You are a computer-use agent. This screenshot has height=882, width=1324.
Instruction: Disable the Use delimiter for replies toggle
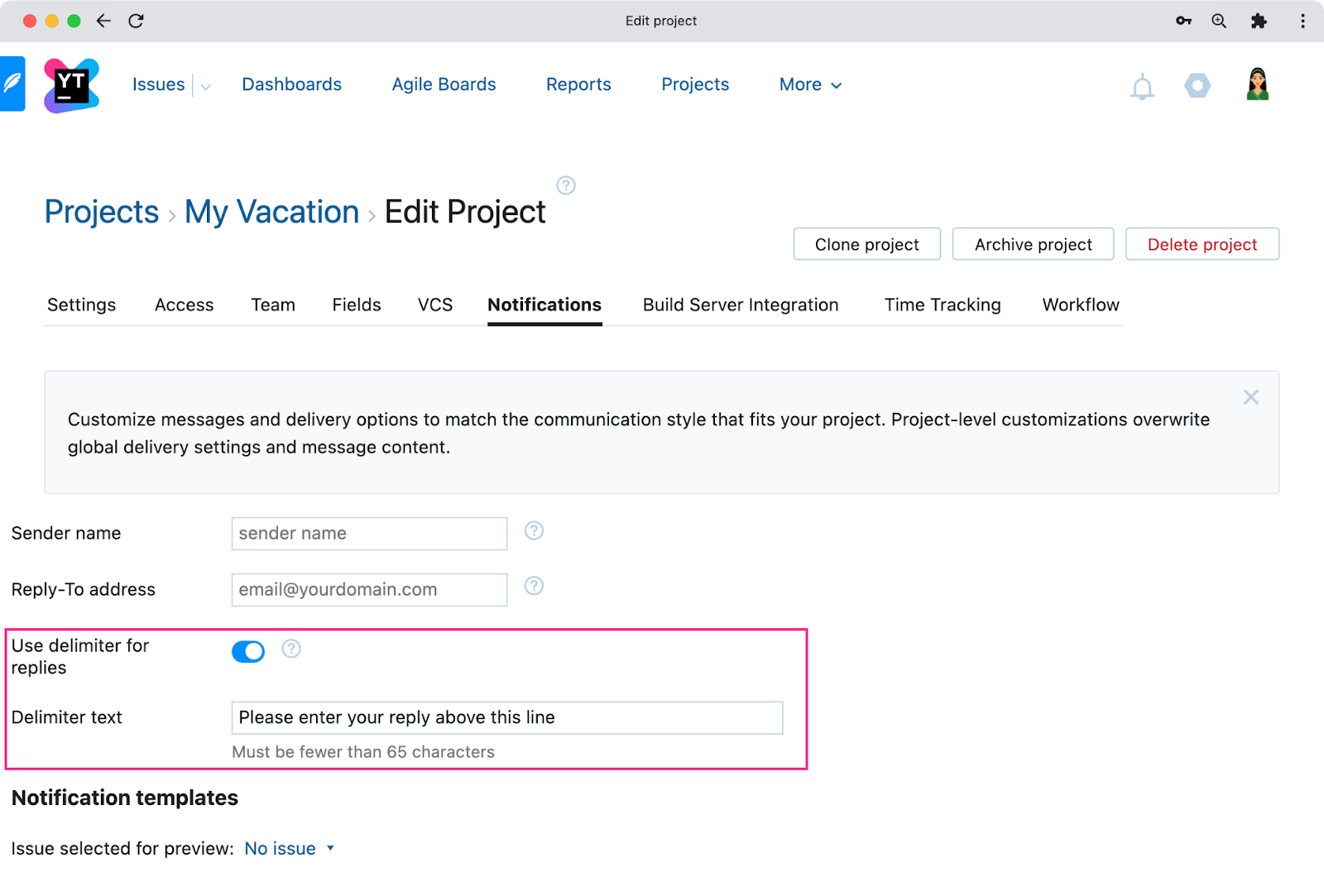click(248, 652)
